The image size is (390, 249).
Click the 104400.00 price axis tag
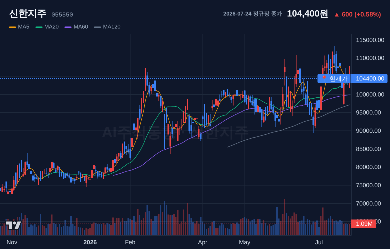369,78
